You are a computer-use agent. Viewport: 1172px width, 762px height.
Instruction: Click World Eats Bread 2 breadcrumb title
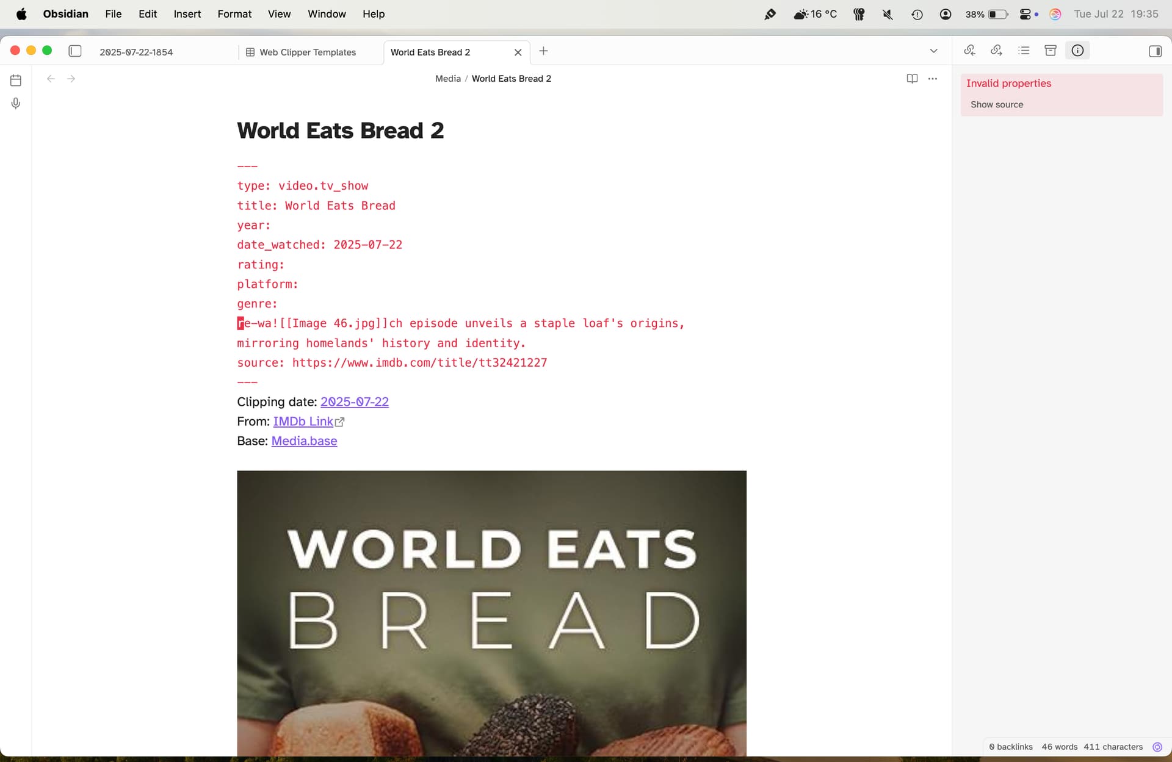pos(512,79)
